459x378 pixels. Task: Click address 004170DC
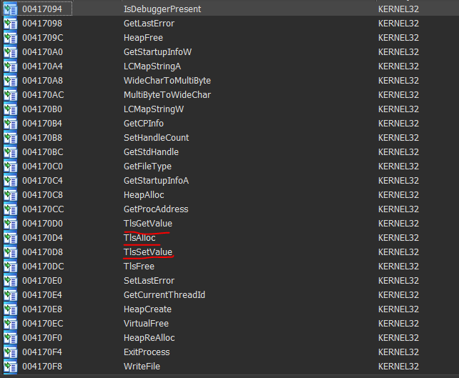[x=43, y=267]
